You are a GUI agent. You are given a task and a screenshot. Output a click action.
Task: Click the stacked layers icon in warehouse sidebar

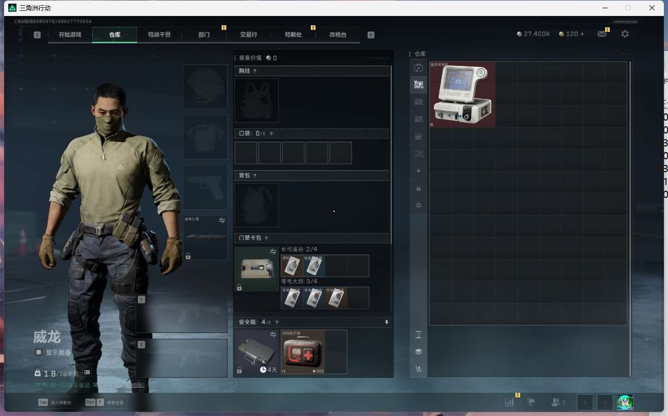pyautogui.click(x=419, y=352)
